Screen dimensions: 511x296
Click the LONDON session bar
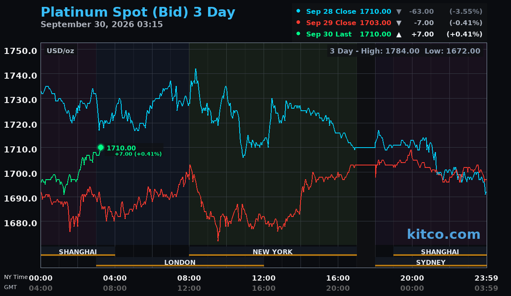pyautogui.click(x=180, y=262)
